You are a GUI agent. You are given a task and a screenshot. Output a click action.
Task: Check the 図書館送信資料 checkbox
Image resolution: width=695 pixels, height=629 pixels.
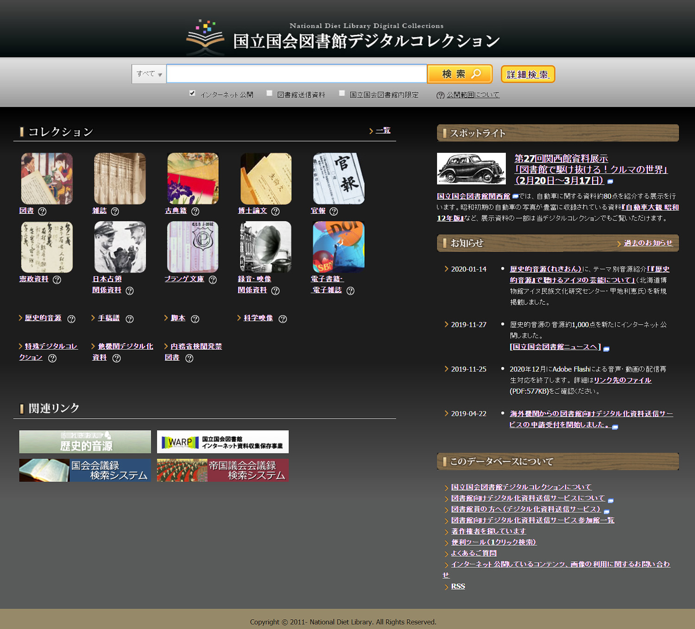269,93
